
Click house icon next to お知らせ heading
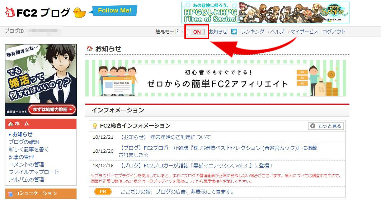coord(90,48)
